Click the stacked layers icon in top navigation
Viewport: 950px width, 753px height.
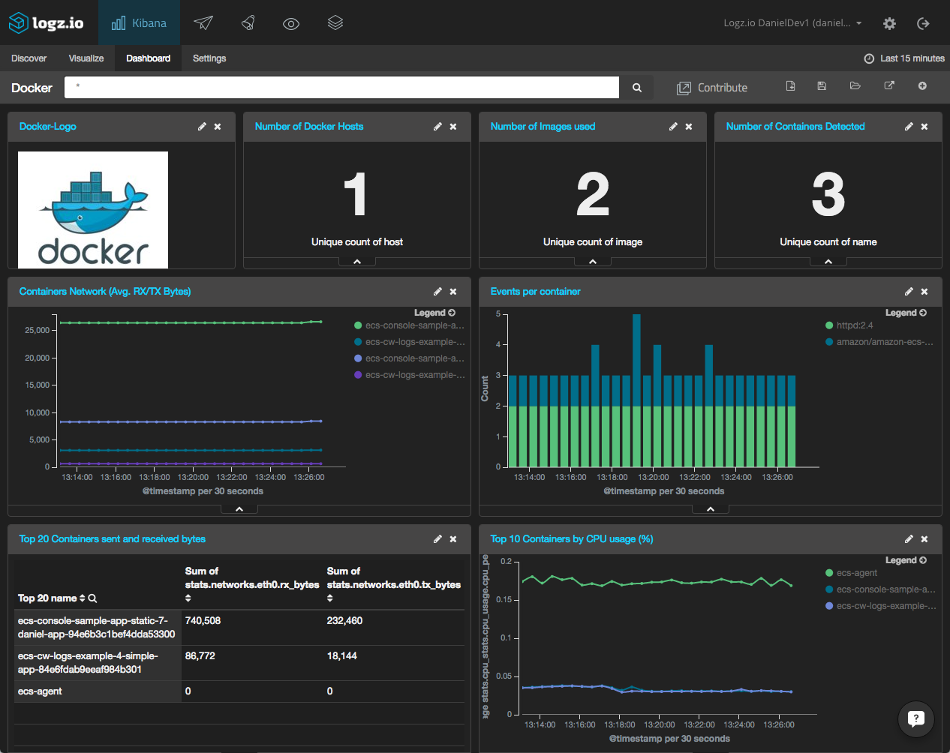[335, 23]
